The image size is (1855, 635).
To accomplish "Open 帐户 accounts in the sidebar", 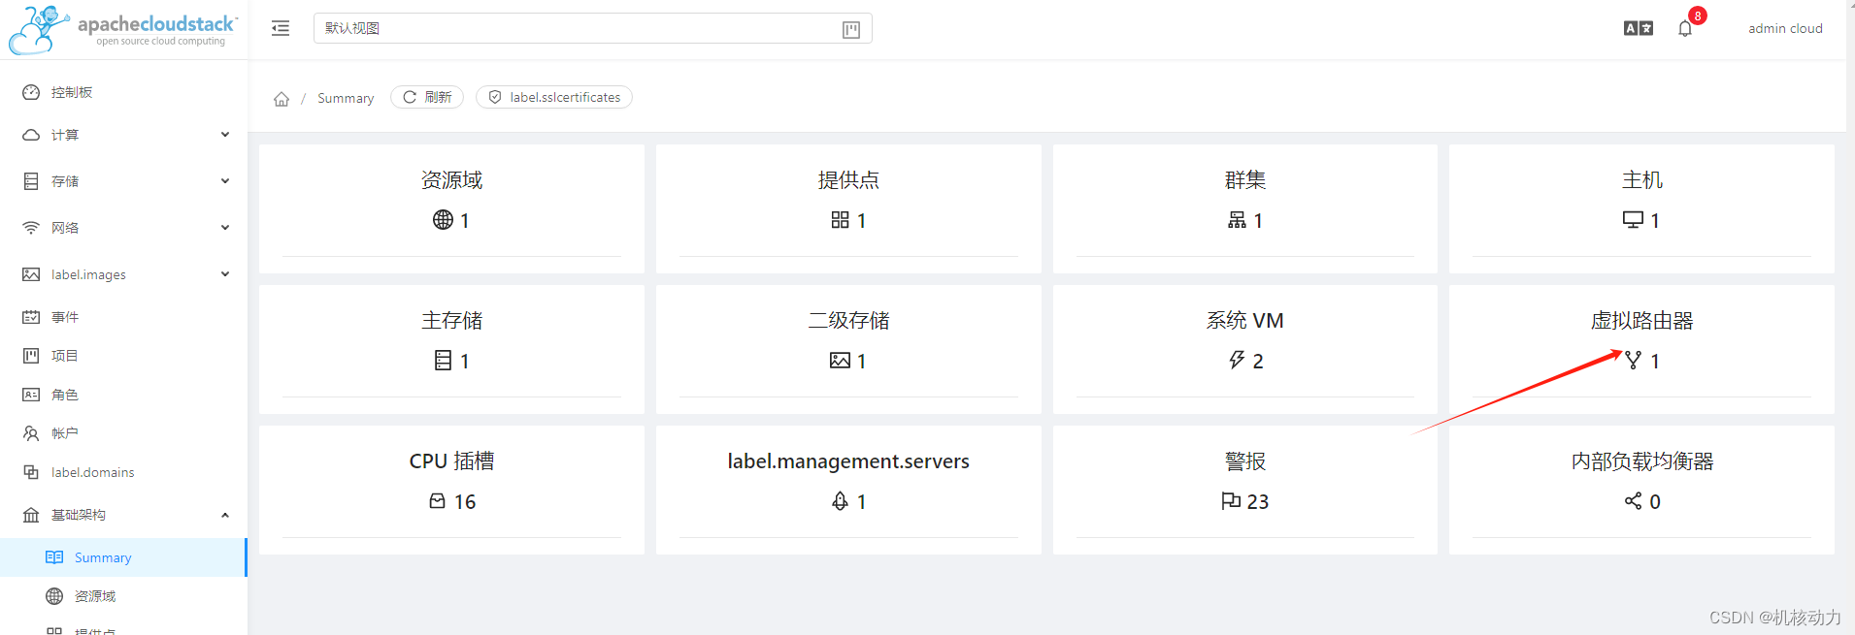I will (x=123, y=433).
